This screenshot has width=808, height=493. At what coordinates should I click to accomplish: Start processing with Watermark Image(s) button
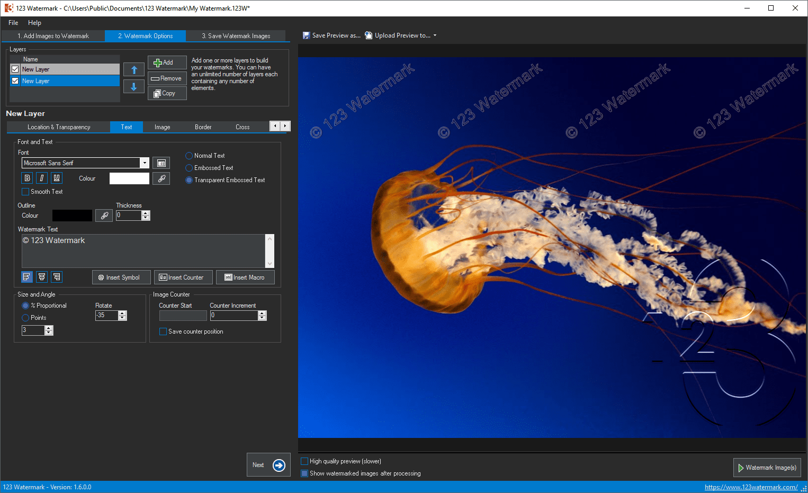(767, 468)
